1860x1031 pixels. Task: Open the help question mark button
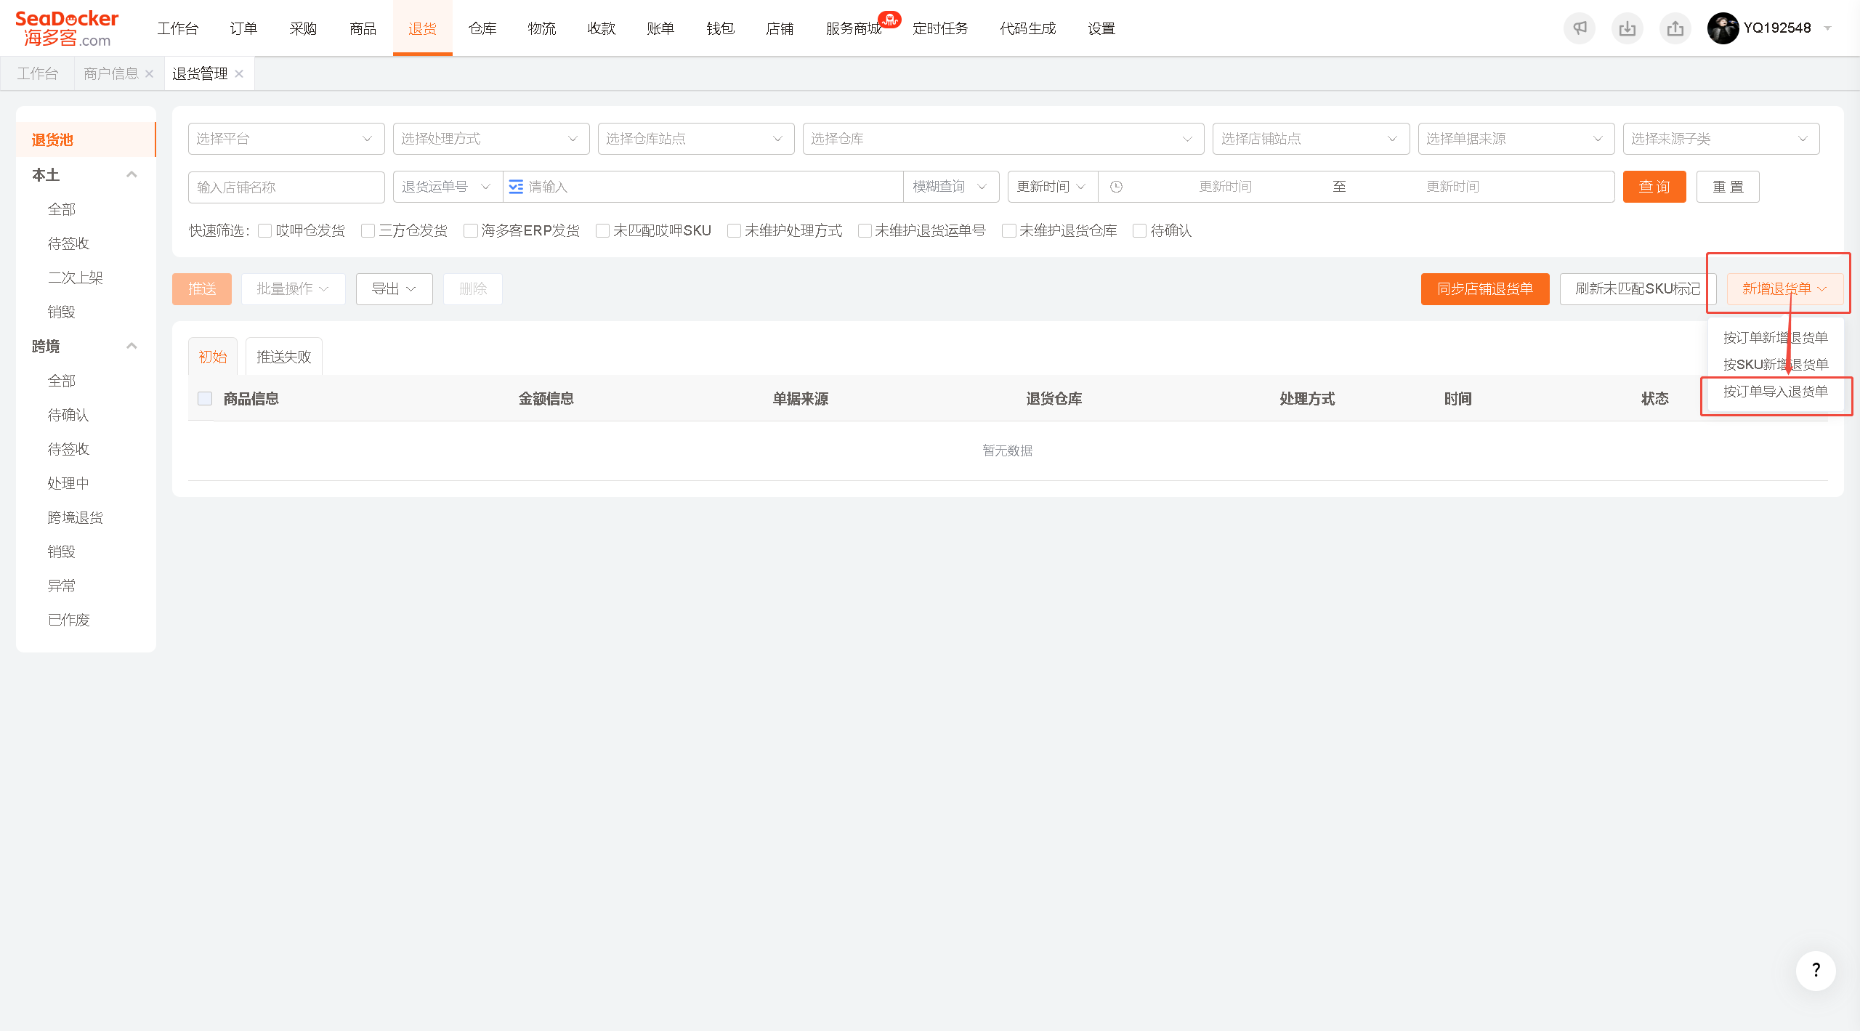point(1816,970)
